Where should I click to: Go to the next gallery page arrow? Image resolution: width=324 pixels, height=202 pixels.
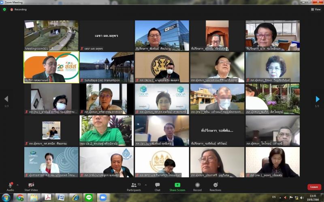pyautogui.click(x=318, y=99)
